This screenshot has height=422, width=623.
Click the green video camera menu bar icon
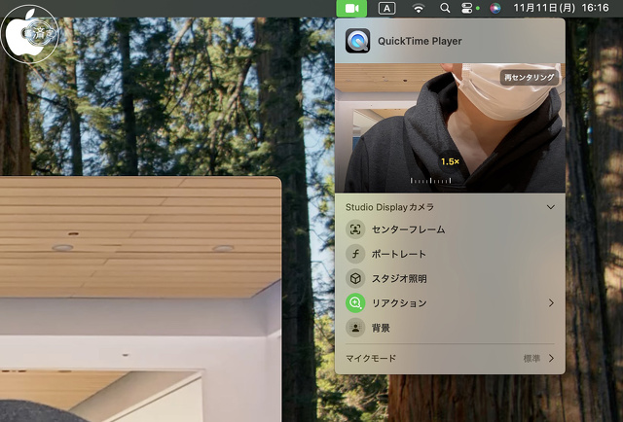click(x=351, y=8)
